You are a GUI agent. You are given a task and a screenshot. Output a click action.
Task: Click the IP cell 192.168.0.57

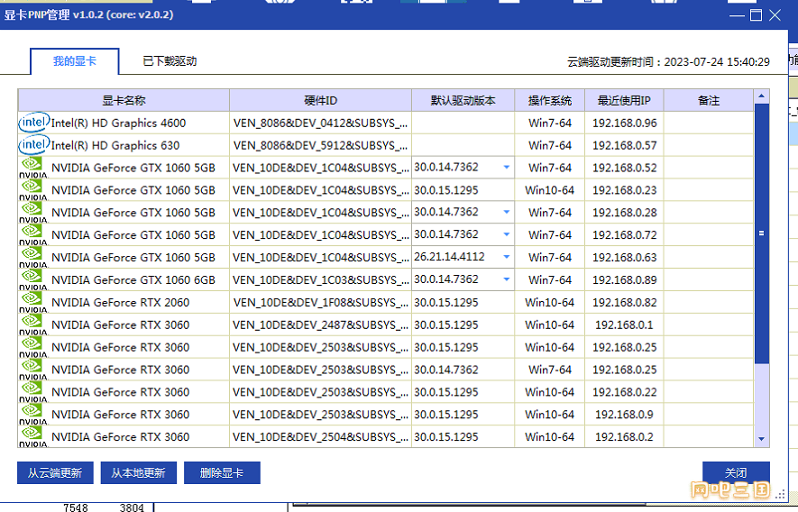click(625, 145)
